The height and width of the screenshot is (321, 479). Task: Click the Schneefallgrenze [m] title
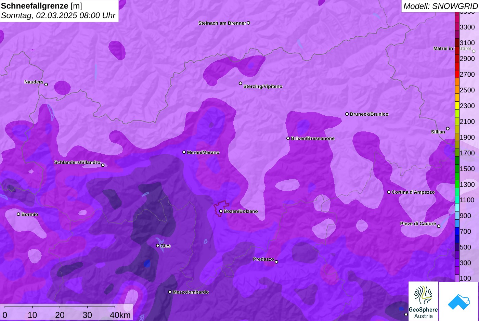[x=42, y=6]
